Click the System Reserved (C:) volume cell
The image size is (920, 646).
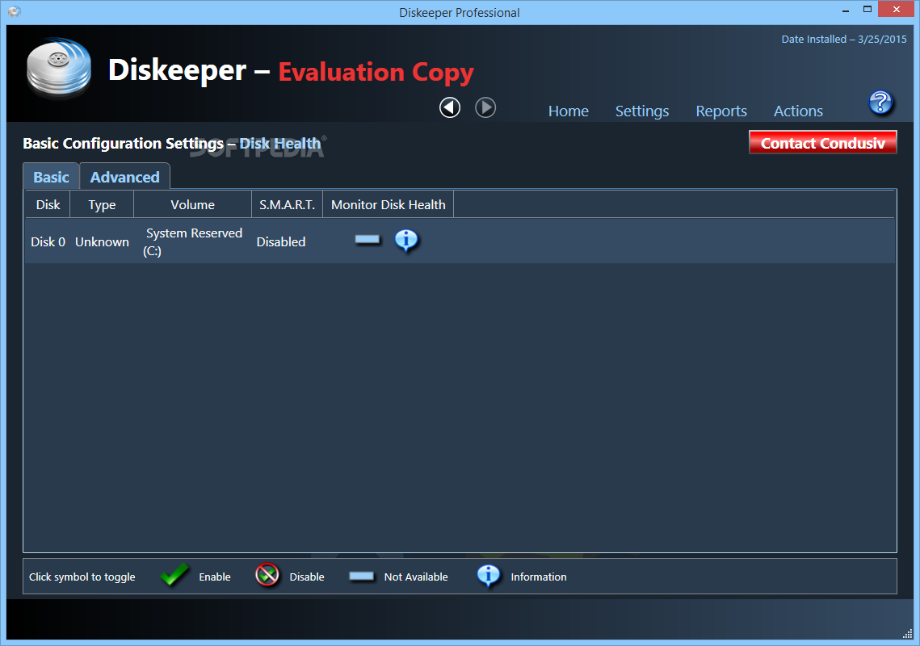click(193, 241)
